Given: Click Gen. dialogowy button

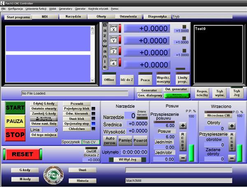Looking at the screenshot, I should tap(150, 96).
